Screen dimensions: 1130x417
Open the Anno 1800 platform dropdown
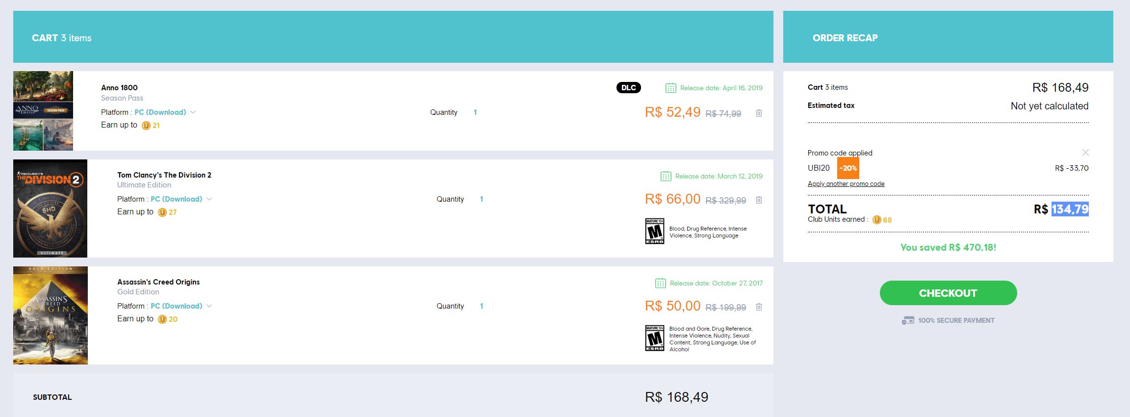[193, 112]
